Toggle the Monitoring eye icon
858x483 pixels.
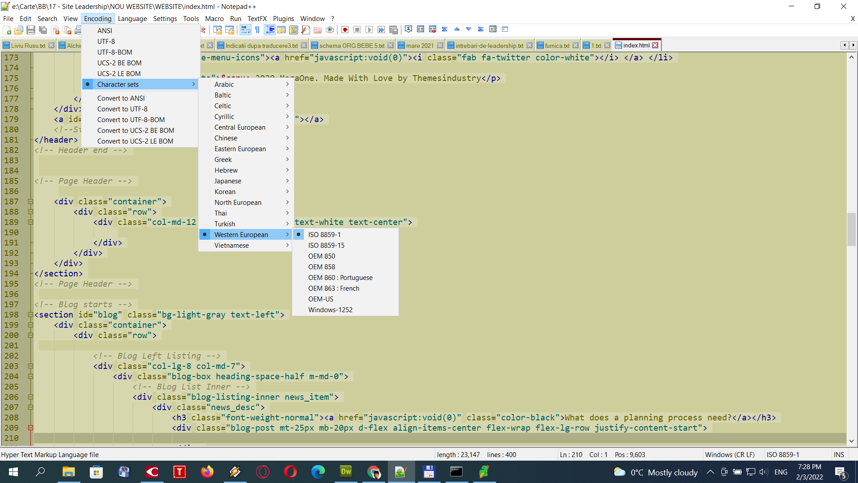click(330, 30)
